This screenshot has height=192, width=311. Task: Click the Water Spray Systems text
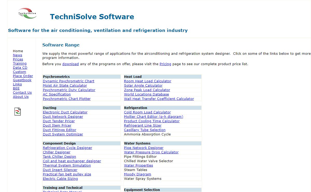tap(143, 179)
